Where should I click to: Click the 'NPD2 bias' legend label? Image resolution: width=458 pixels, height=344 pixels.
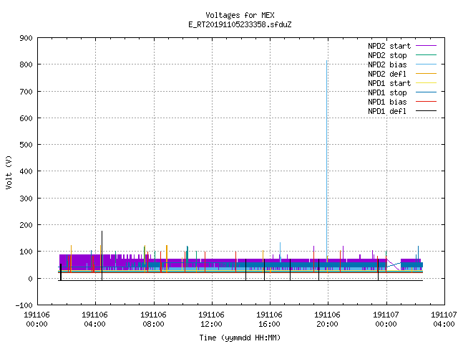tap(387, 64)
